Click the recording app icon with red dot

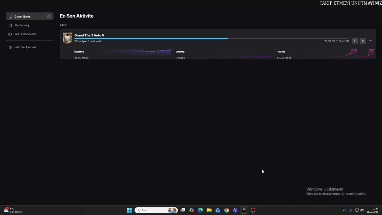click(253, 210)
